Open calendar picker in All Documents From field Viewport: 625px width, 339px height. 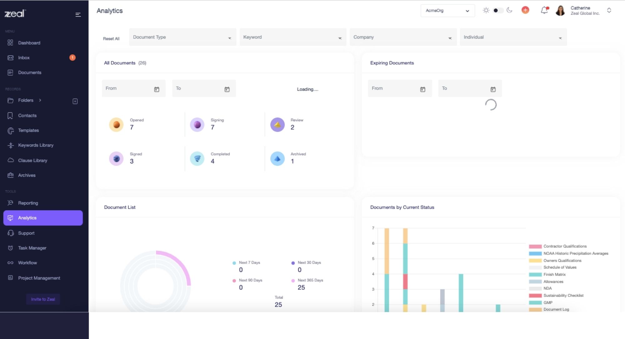pyautogui.click(x=157, y=90)
